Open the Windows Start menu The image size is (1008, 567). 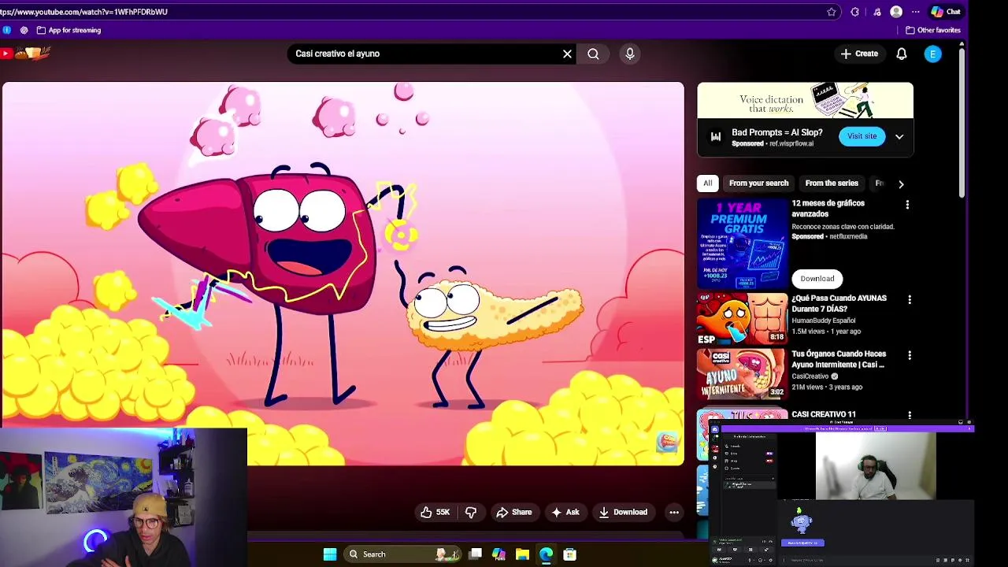pyautogui.click(x=330, y=554)
